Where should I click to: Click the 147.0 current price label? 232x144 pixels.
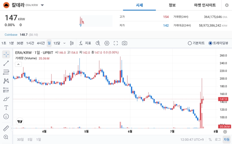223,99
